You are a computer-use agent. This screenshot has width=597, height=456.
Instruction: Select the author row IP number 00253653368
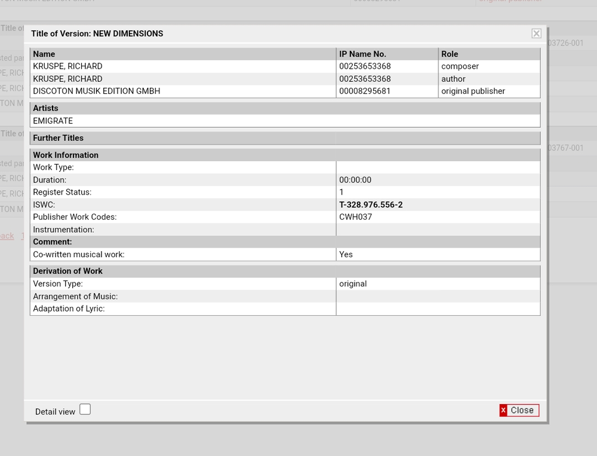[x=365, y=79]
